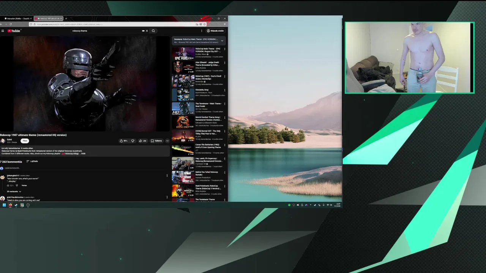
Task: Save video with 'Tallenna' button
Action: [x=156, y=141]
